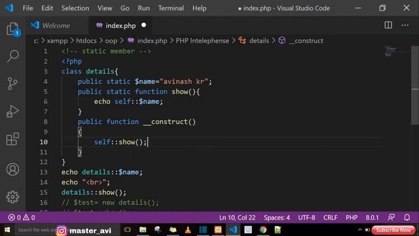Open the View menu
Viewport: 419px width, 236px height.
tap(105, 8)
